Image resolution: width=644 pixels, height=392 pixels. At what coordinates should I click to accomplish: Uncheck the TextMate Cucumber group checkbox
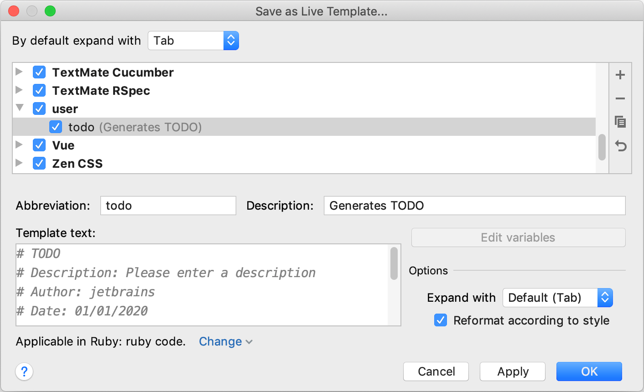(39, 72)
